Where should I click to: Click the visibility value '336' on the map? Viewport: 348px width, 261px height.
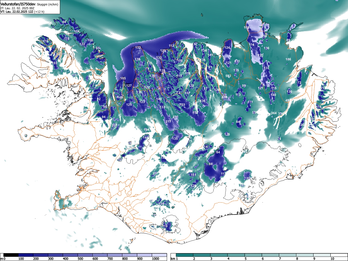281,113
